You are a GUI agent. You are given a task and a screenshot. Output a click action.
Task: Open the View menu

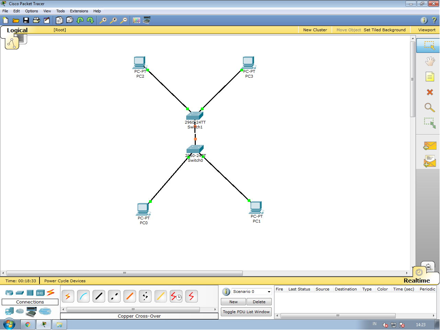point(47,11)
